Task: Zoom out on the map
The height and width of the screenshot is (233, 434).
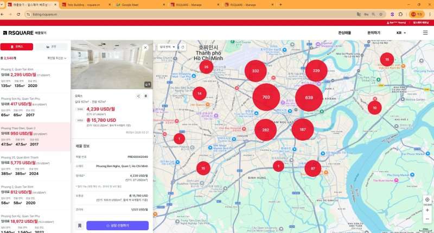Action: tap(427, 219)
